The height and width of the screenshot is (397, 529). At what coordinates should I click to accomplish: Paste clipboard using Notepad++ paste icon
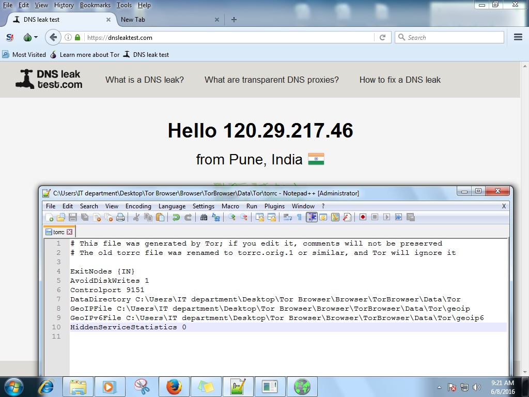(160, 218)
